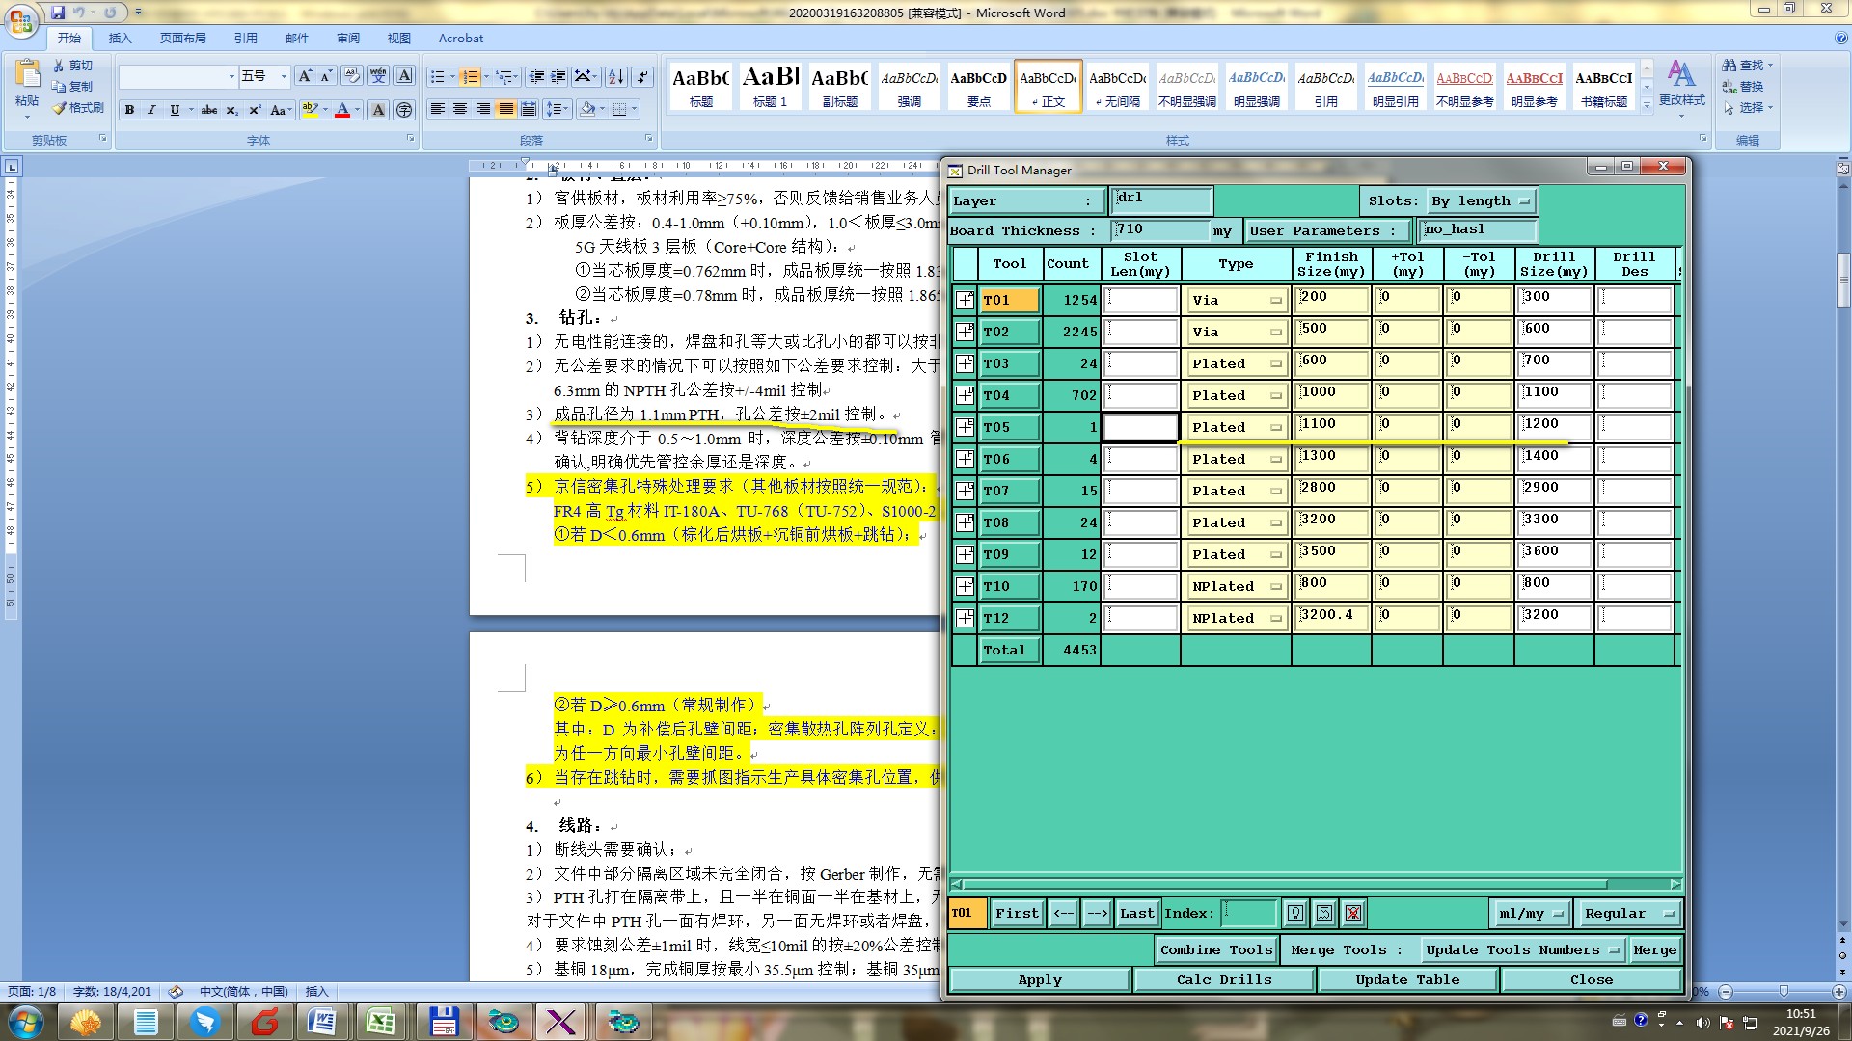Toggle justified paragraph alignment
The image size is (1852, 1041).
click(x=505, y=109)
